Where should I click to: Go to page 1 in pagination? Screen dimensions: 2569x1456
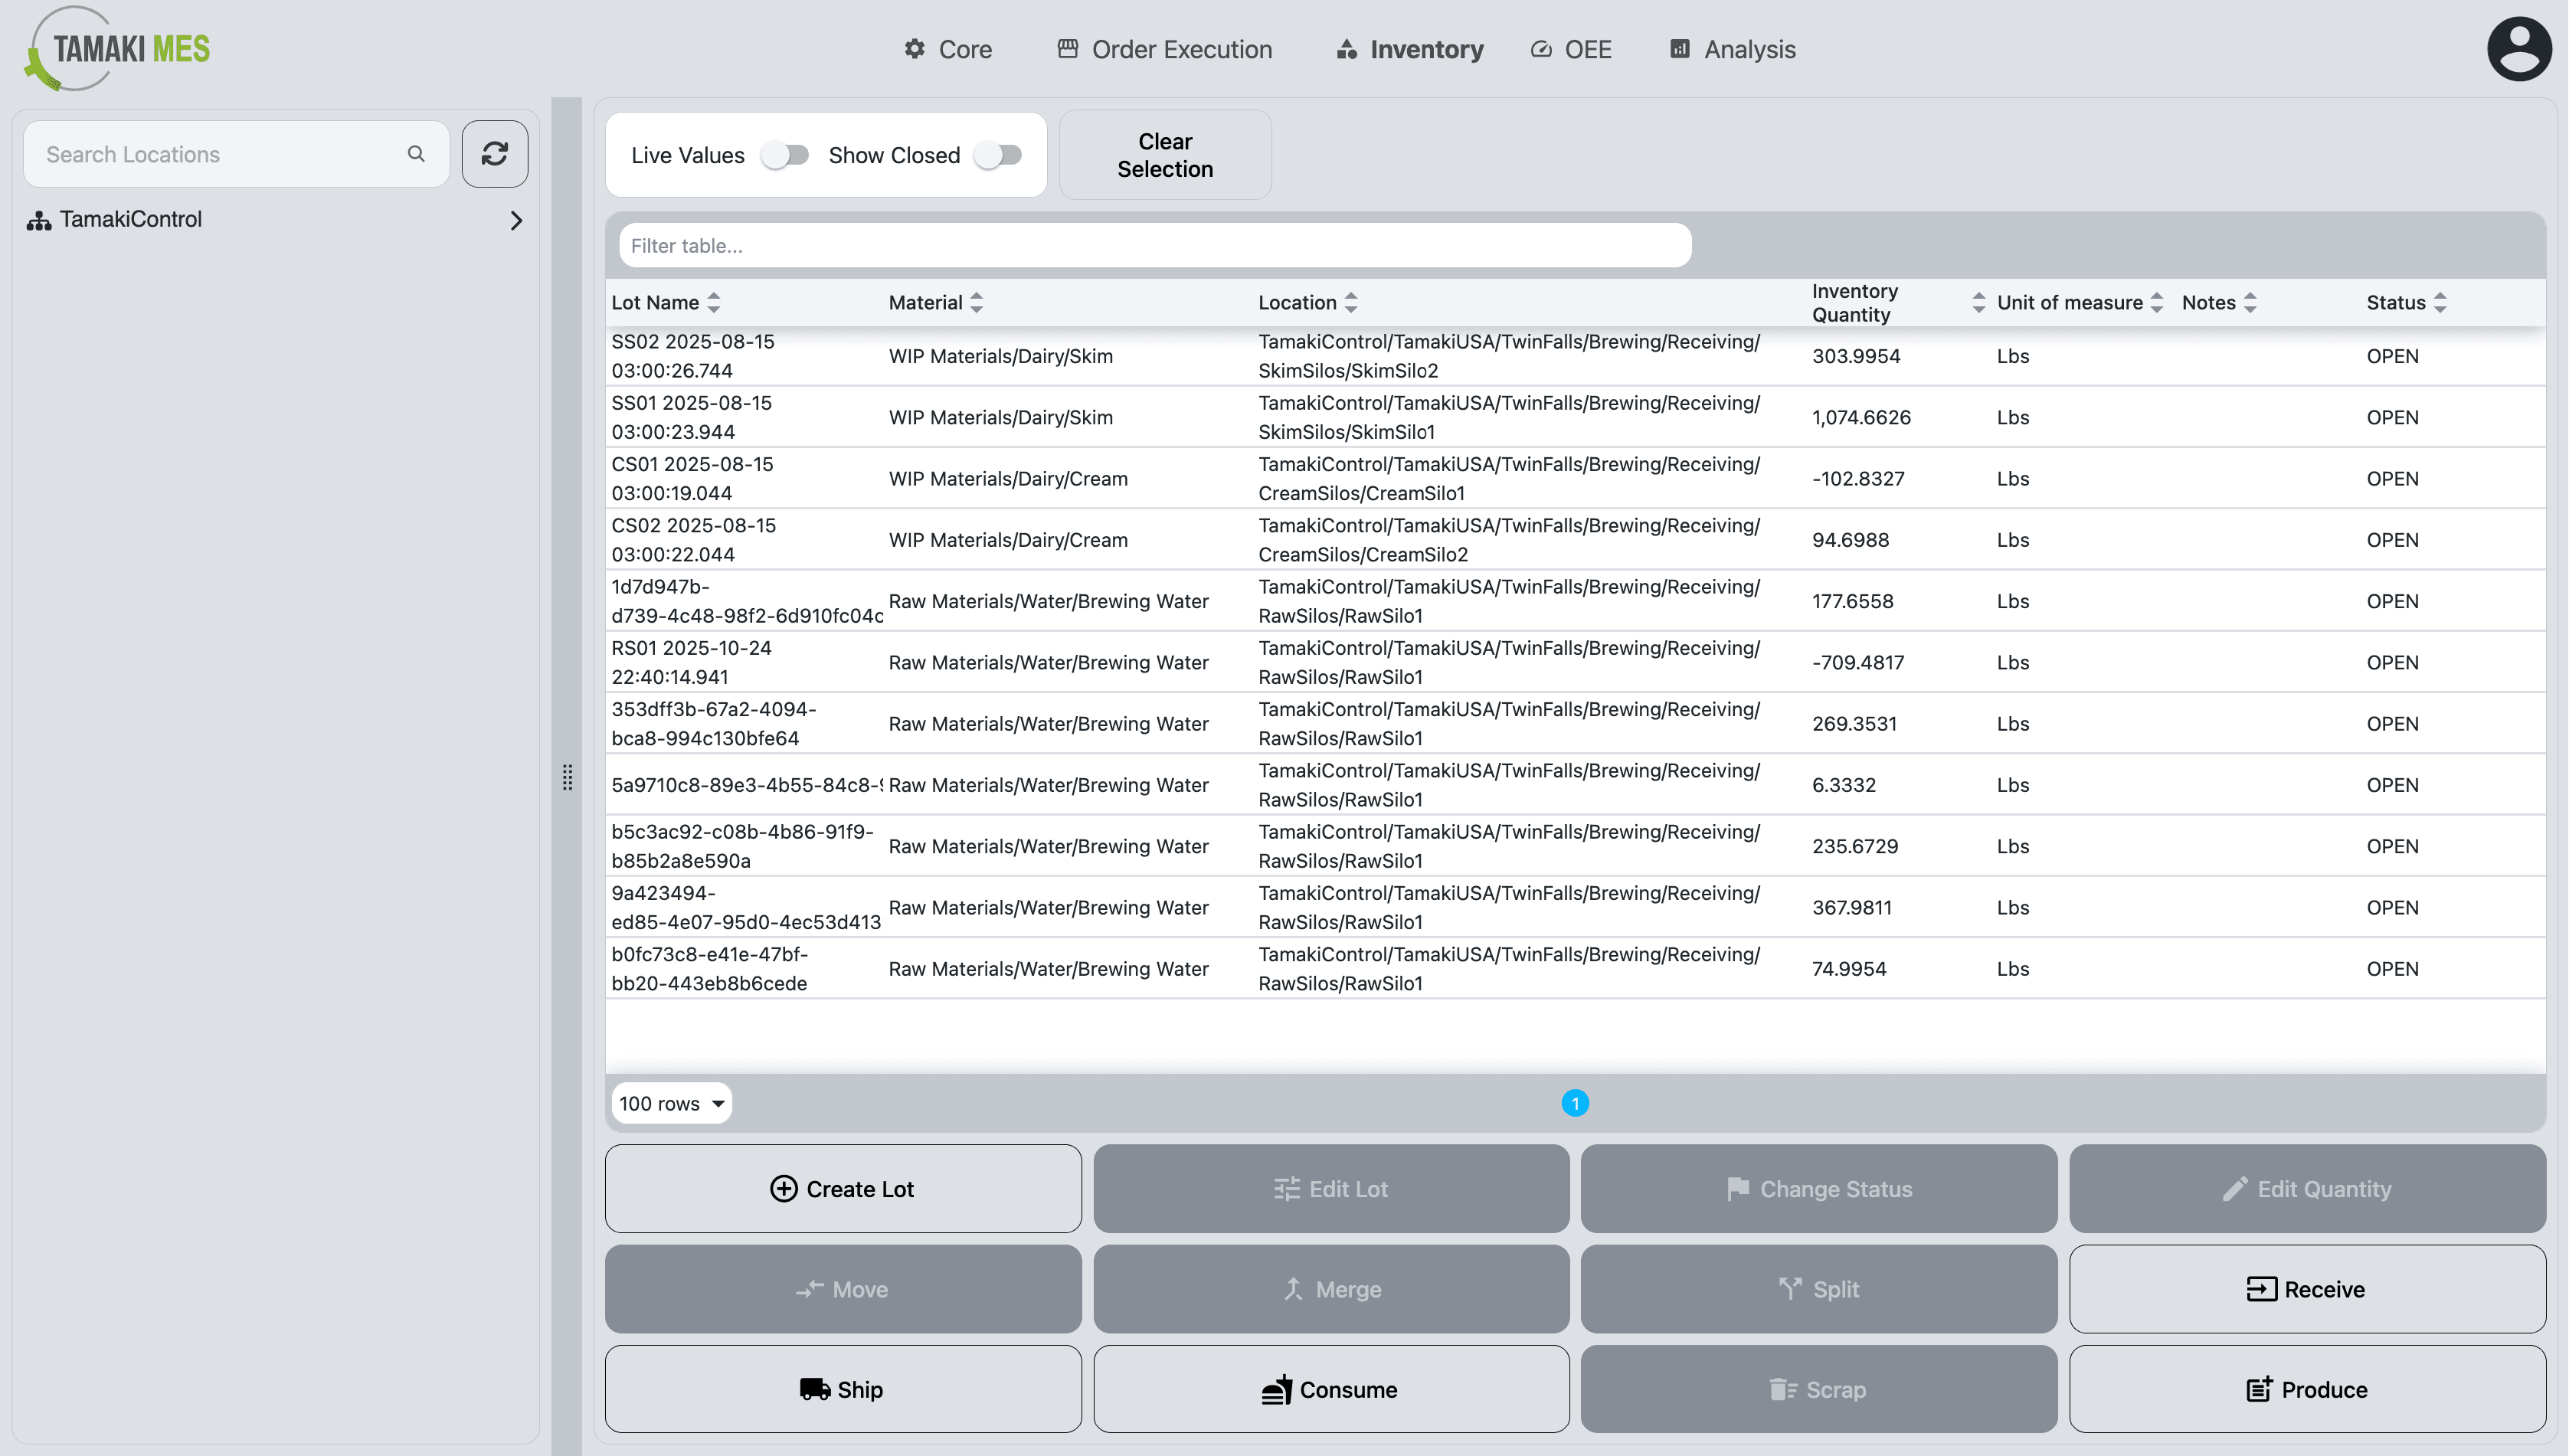coord(1575,1104)
